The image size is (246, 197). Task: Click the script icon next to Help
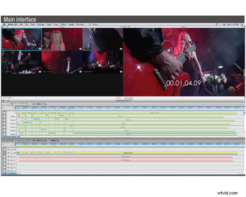(x=90, y=25)
